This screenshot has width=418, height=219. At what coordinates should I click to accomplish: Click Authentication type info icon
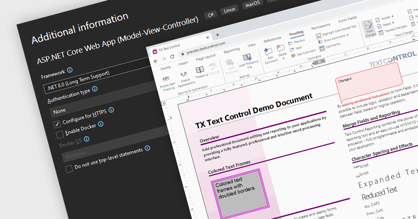coord(94,89)
